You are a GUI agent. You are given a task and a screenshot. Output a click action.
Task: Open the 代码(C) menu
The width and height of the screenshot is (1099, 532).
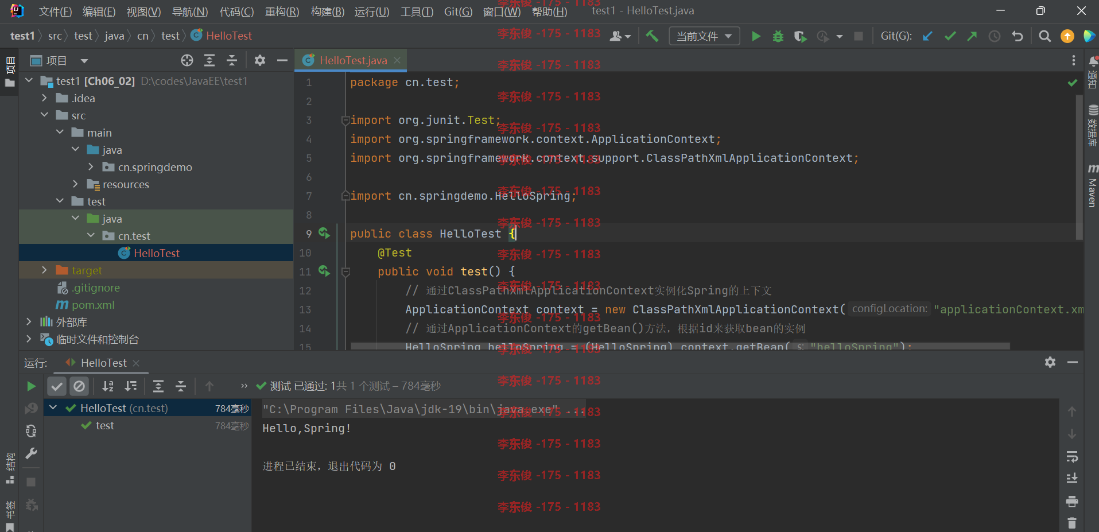point(236,11)
